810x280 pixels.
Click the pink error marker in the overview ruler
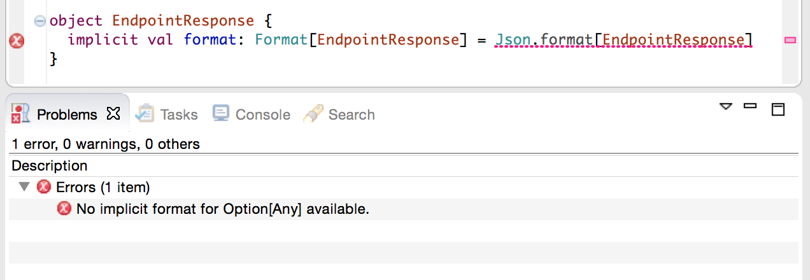[790, 40]
